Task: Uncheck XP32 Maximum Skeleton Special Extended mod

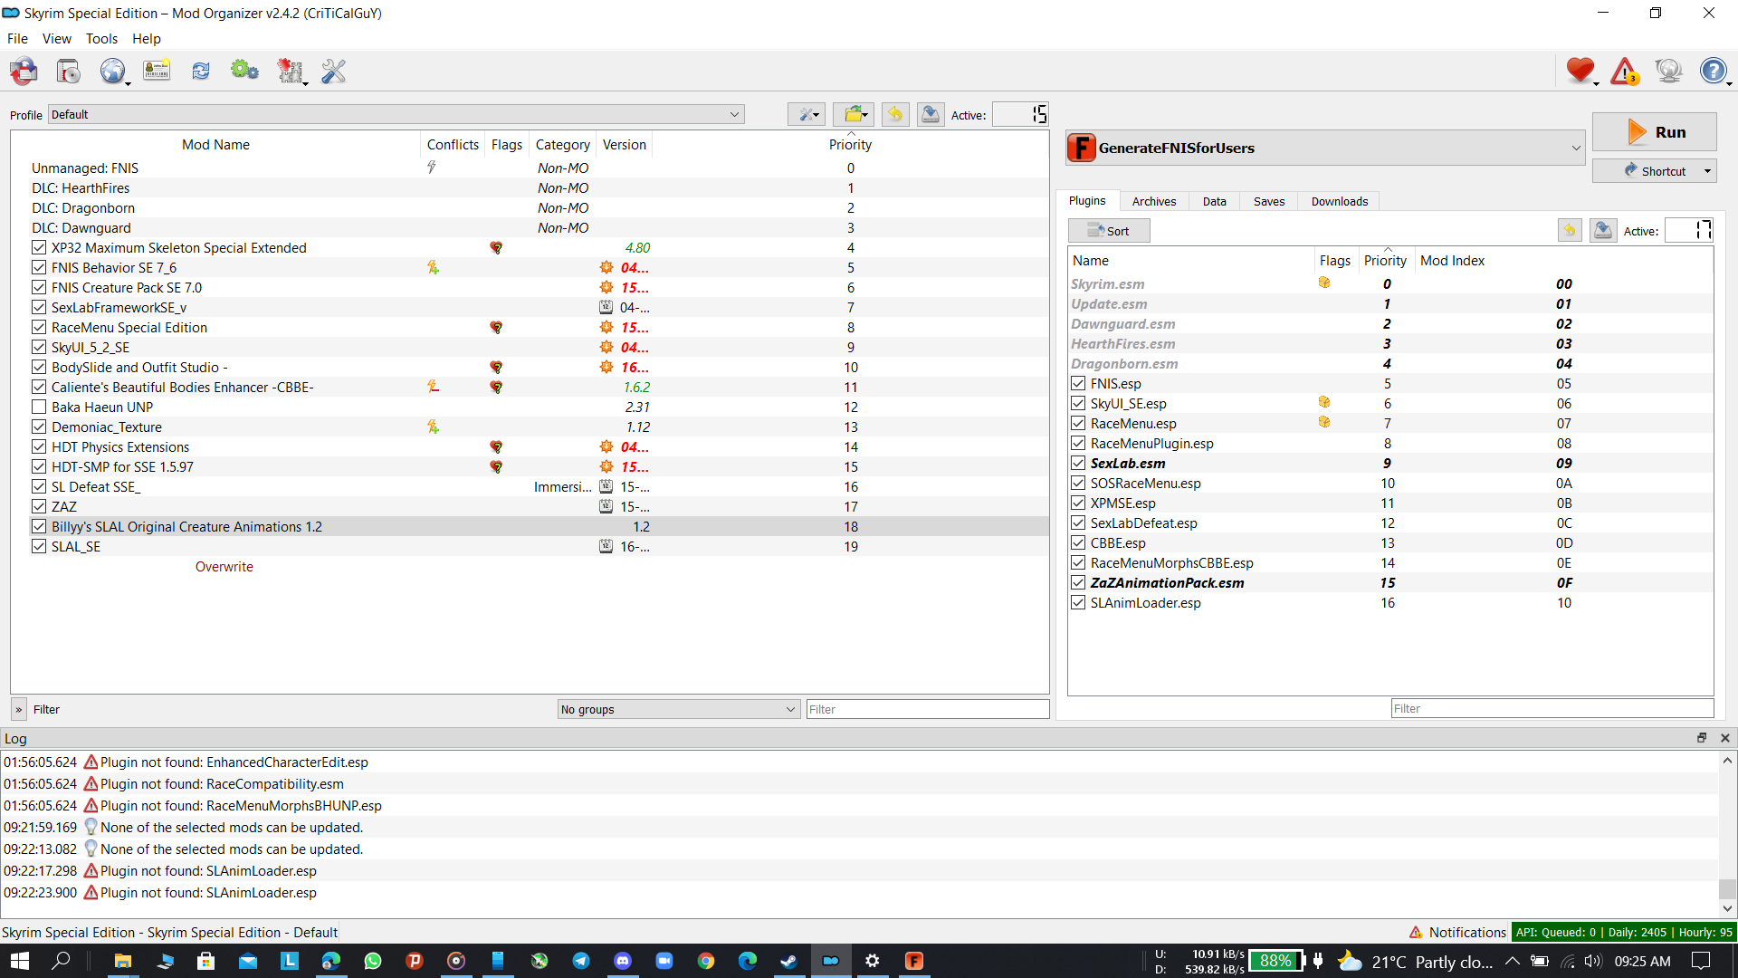Action: [39, 247]
